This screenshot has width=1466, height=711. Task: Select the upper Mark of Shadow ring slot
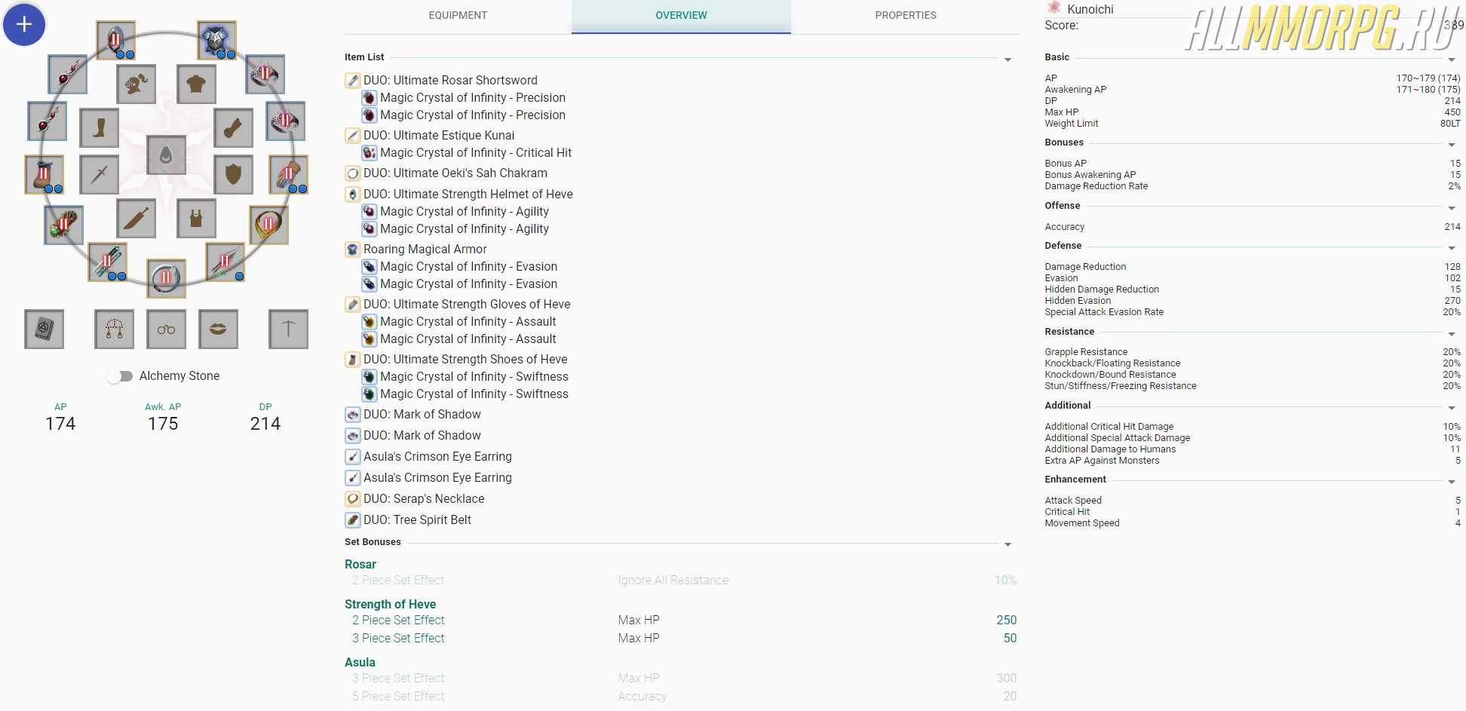[x=265, y=74]
